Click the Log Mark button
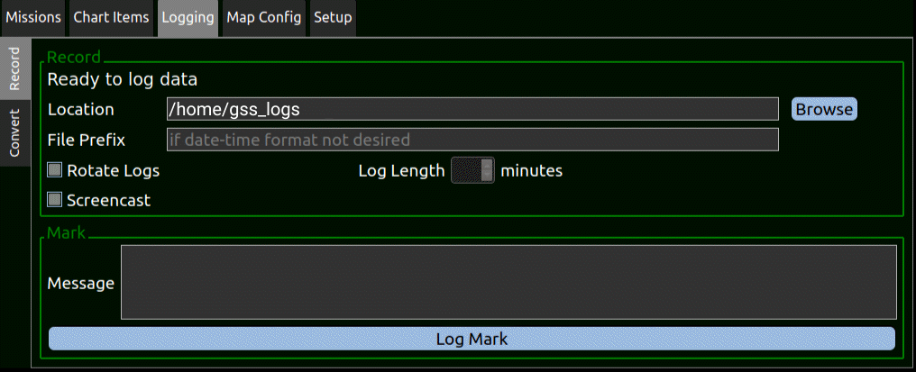 (472, 339)
